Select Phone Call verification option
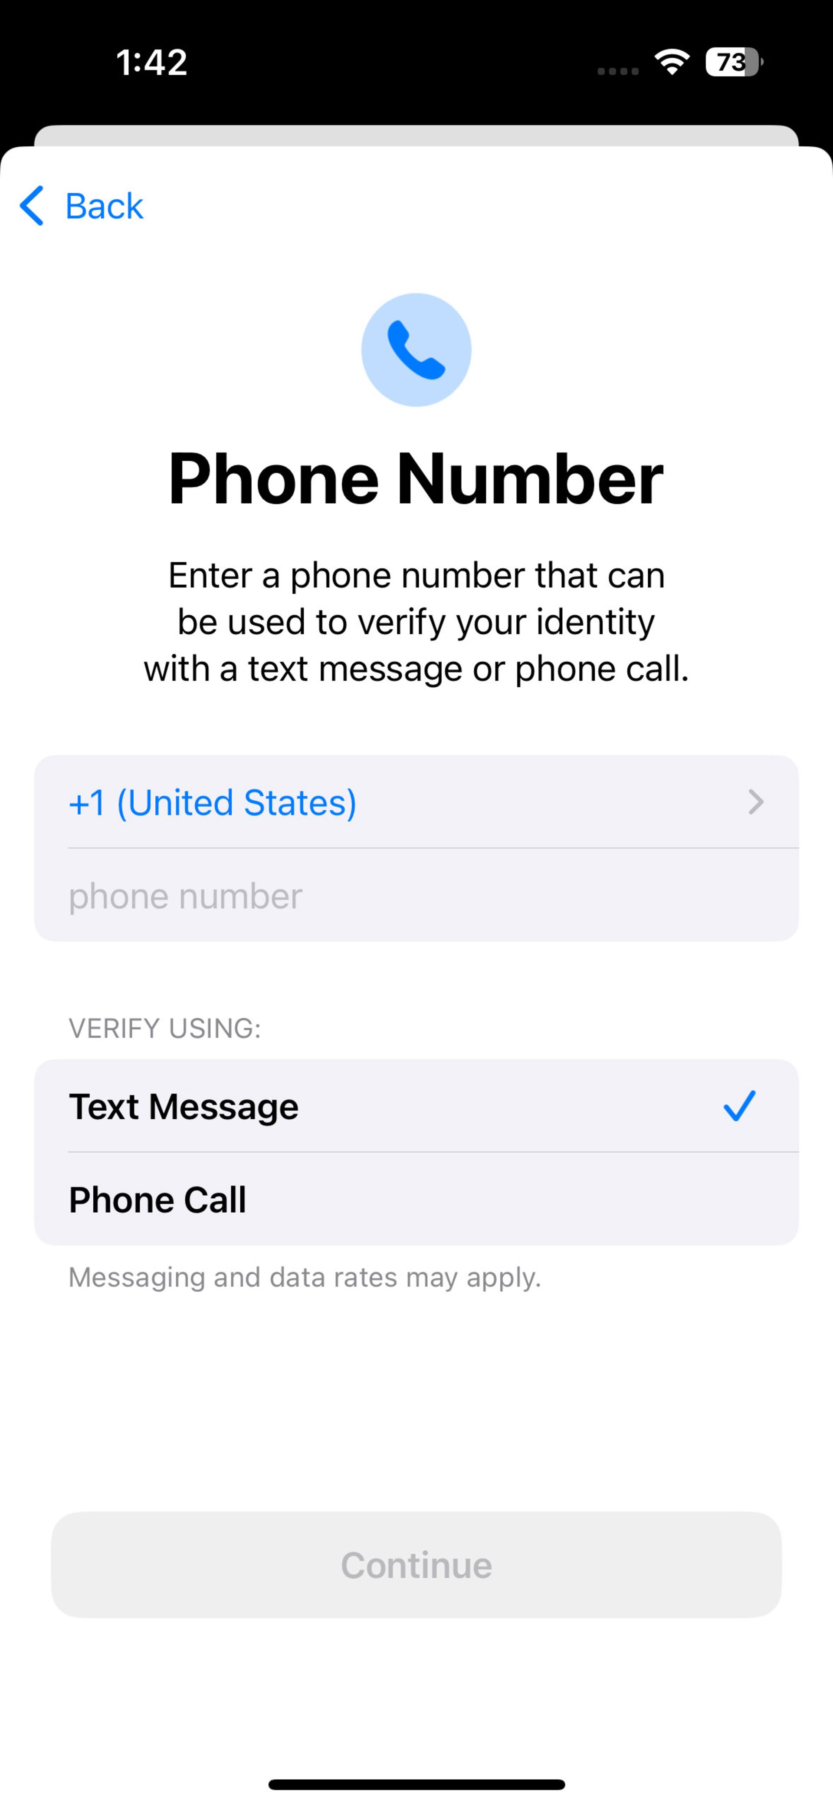This screenshot has height=1807, width=833. point(416,1199)
